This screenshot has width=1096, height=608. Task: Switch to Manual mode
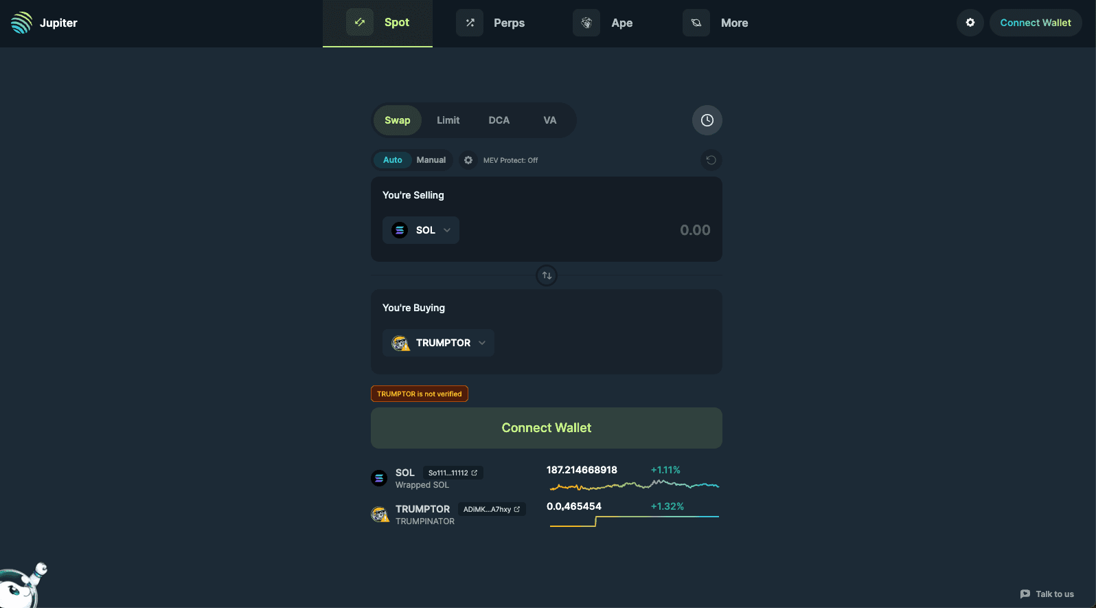pyautogui.click(x=431, y=160)
